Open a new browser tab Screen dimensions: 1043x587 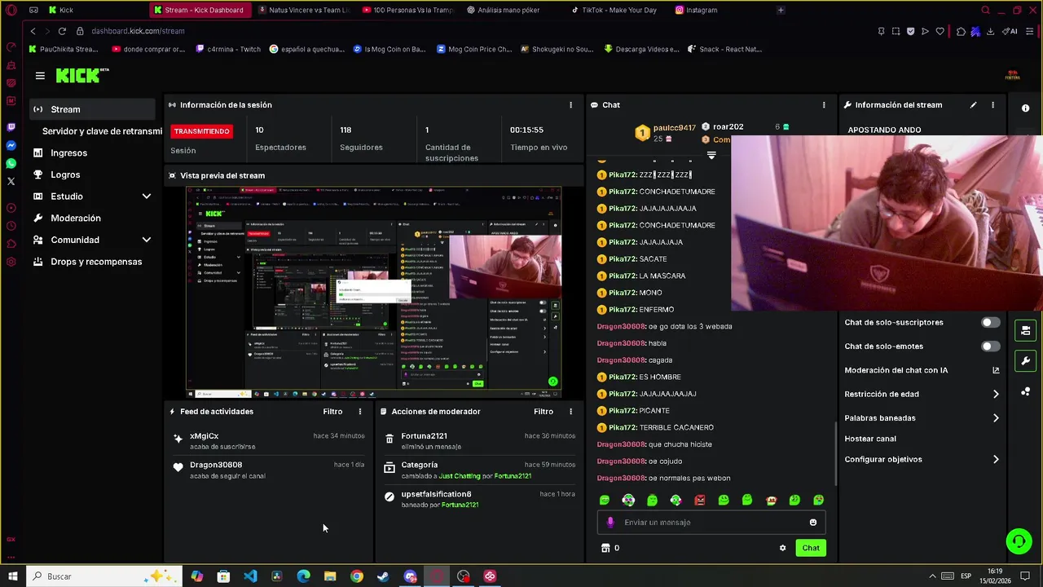[781, 11]
